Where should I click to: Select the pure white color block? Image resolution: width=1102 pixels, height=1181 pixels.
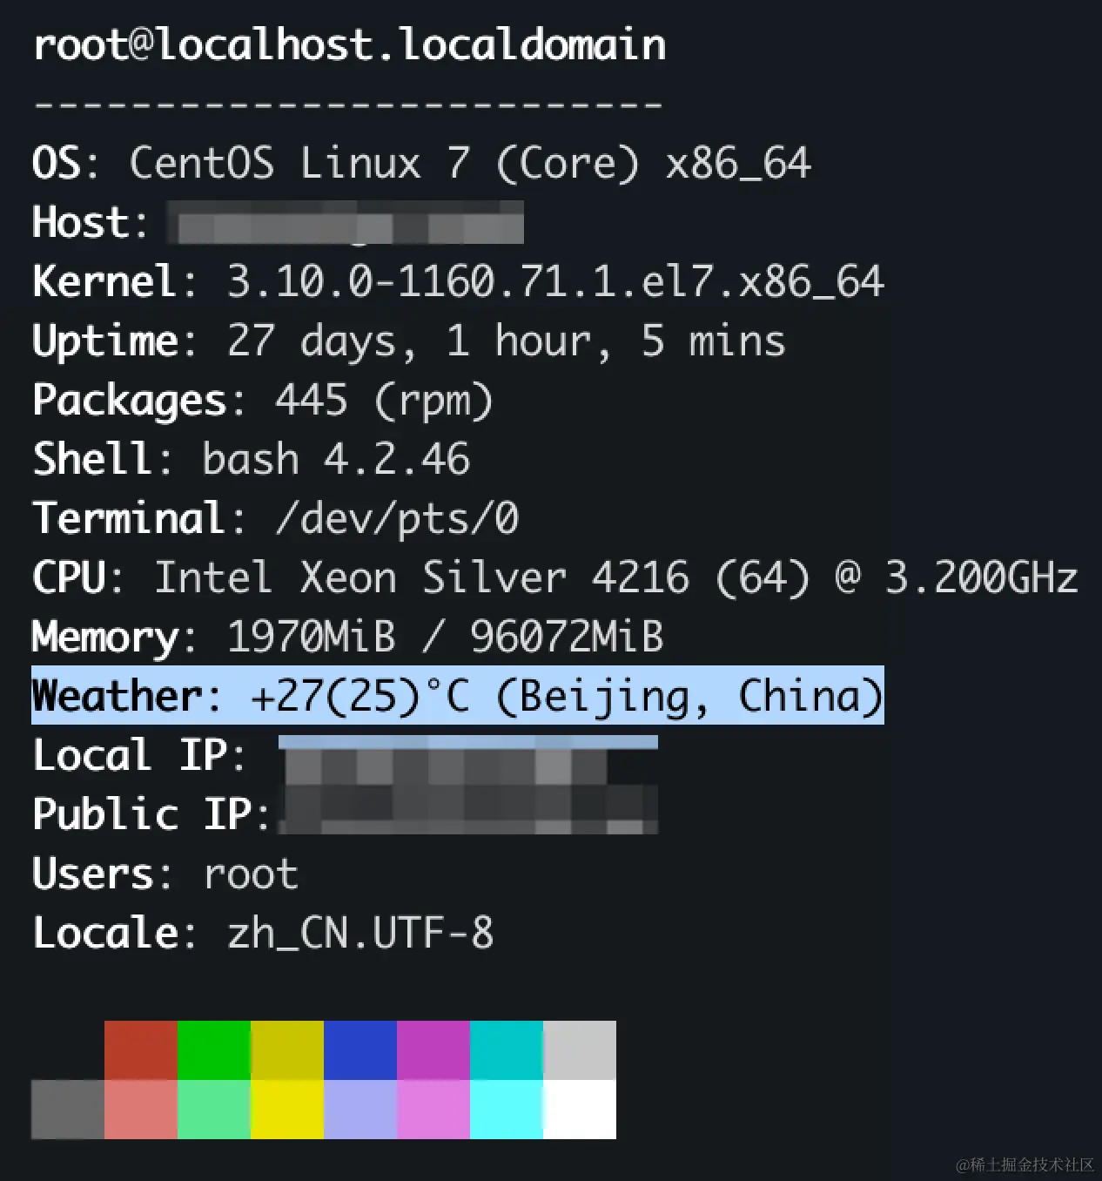pyautogui.click(x=579, y=1109)
